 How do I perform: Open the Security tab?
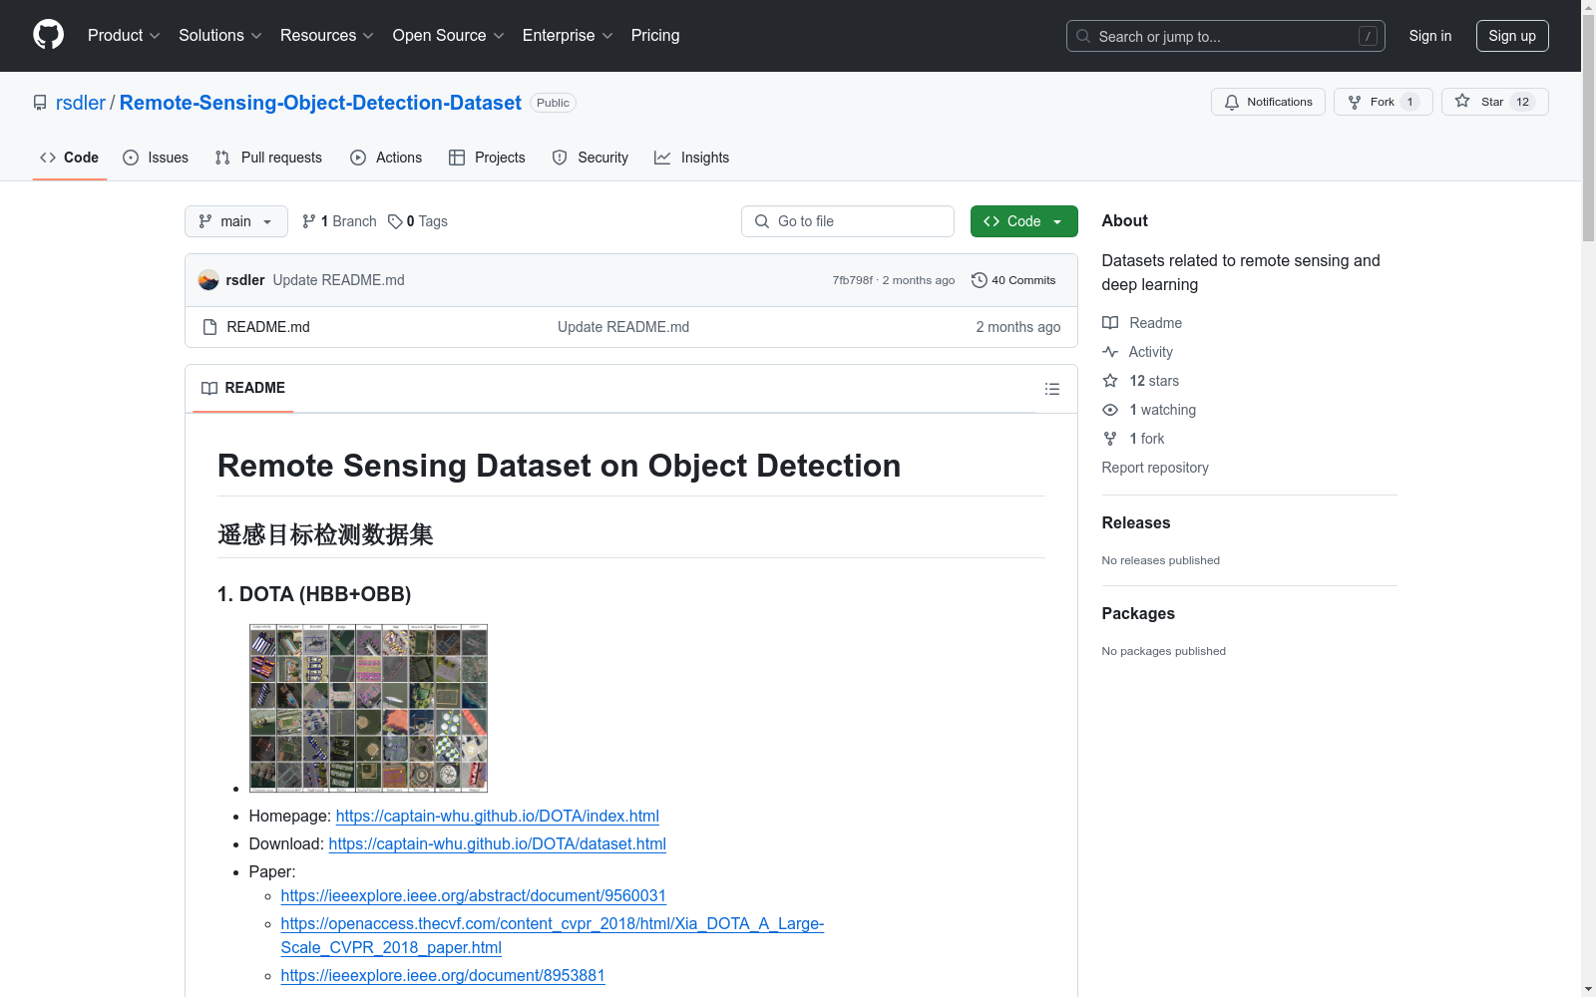(x=591, y=158)
